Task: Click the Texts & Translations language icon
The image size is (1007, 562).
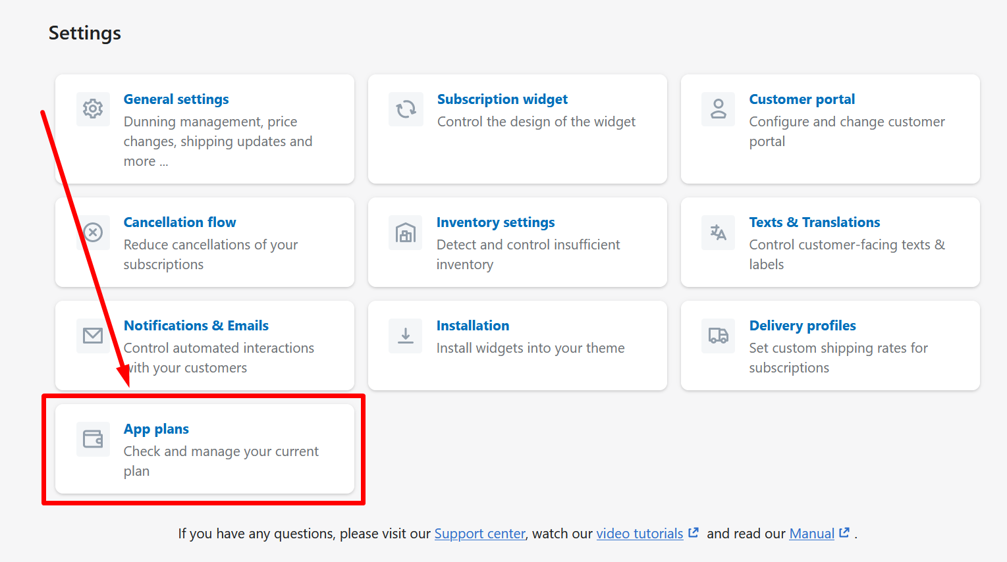Action: (718, 232)
